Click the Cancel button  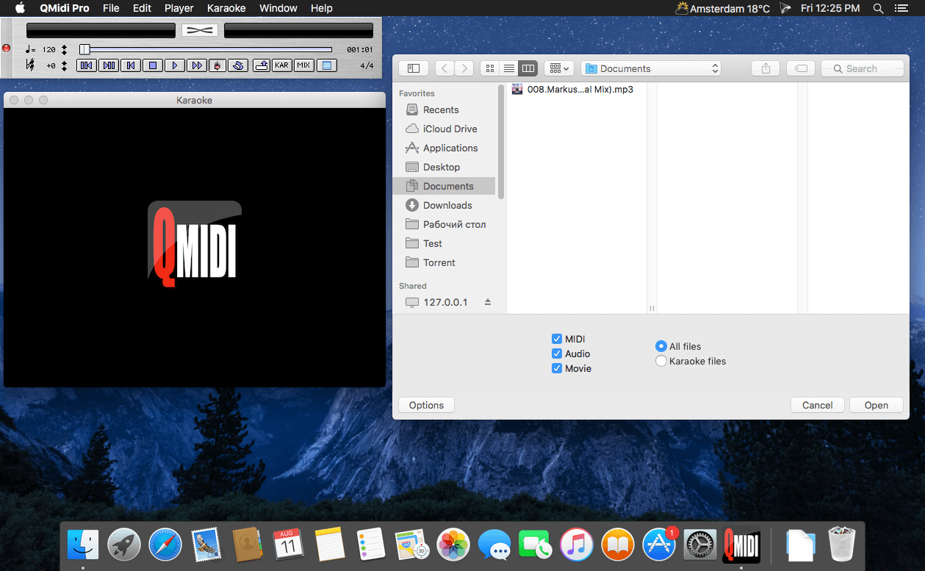point(818,405)
